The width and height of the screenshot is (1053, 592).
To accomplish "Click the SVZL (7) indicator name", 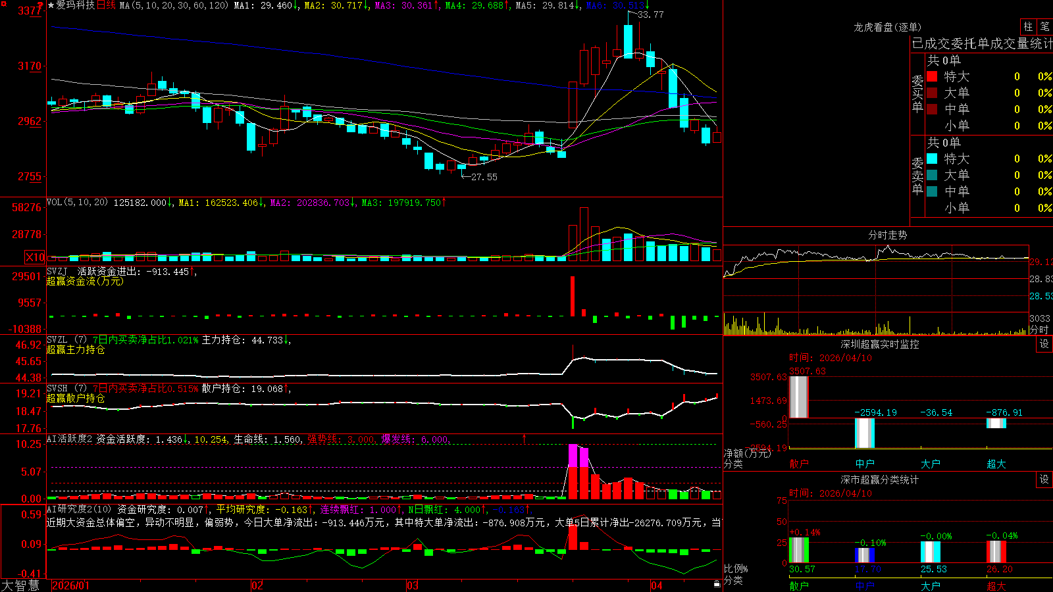I will click(66, 339).
